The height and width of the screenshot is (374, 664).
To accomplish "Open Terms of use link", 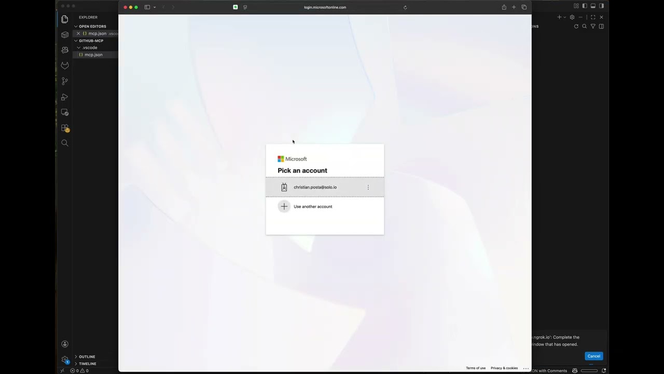I will [x=476, y=368].
